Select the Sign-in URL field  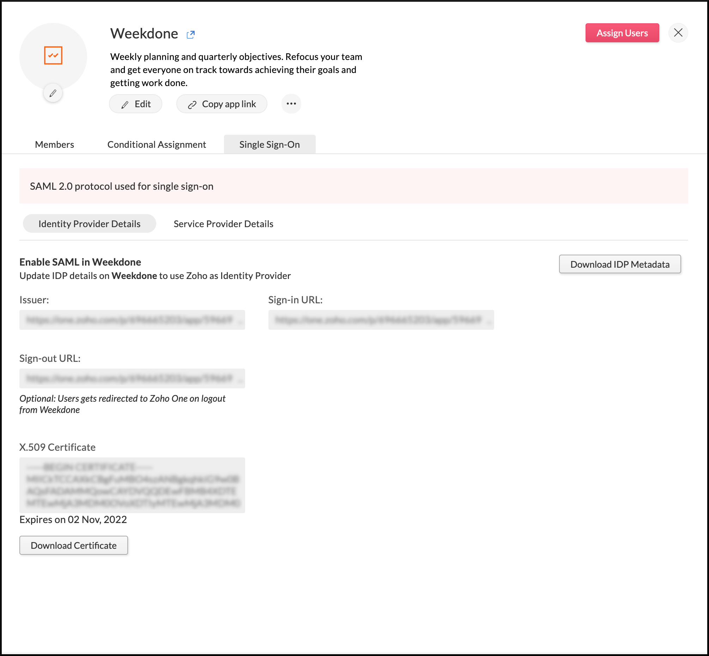(381, 320)
